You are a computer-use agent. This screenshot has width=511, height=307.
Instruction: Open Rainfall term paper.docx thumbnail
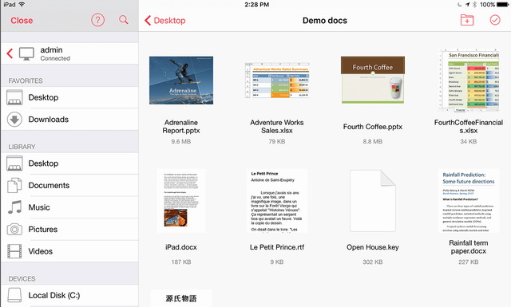tap(469, 200)
